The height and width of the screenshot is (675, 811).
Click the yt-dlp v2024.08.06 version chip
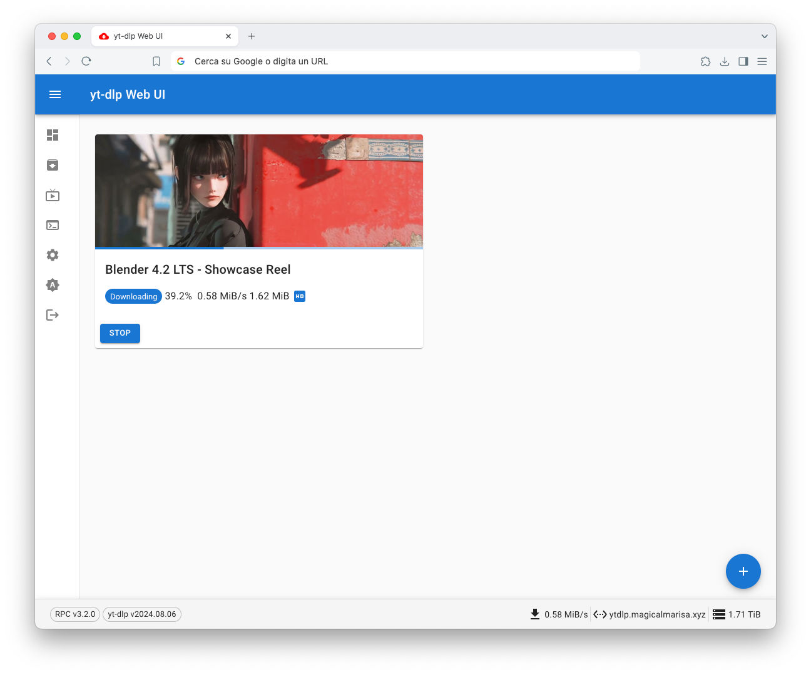[142, 614]
